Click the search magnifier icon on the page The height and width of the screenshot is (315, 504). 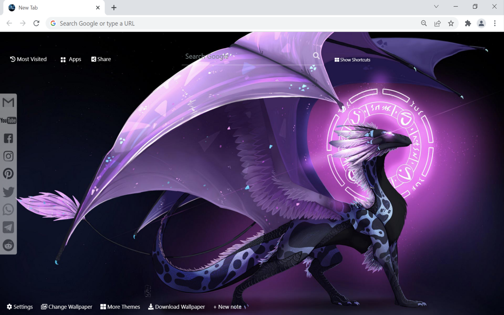click(316, 56)
